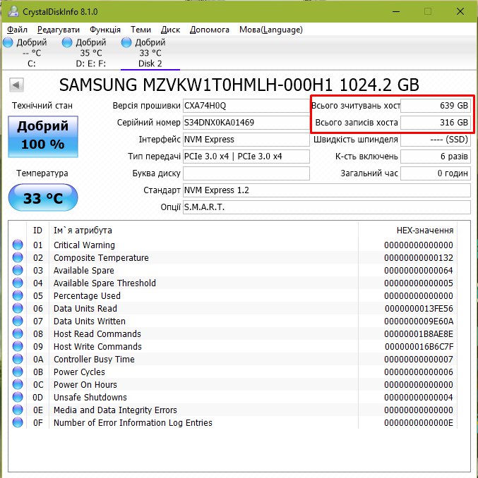Click the status orb for Composite Temperature
478x478 pixels.
(18, 257)
